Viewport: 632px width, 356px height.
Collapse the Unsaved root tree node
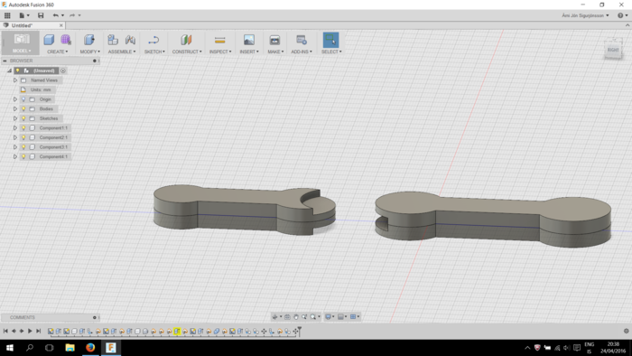(x=9, y=70)
